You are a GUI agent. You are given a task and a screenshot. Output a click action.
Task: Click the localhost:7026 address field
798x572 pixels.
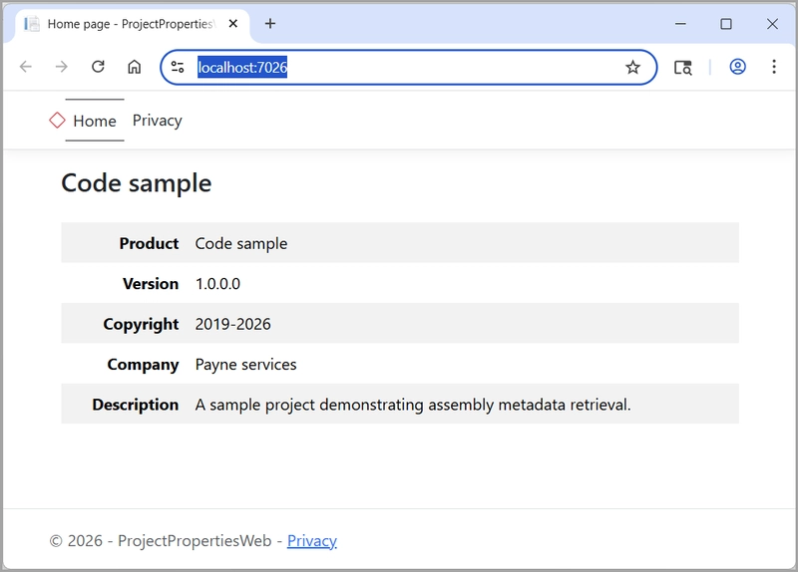tap(409, 67)
